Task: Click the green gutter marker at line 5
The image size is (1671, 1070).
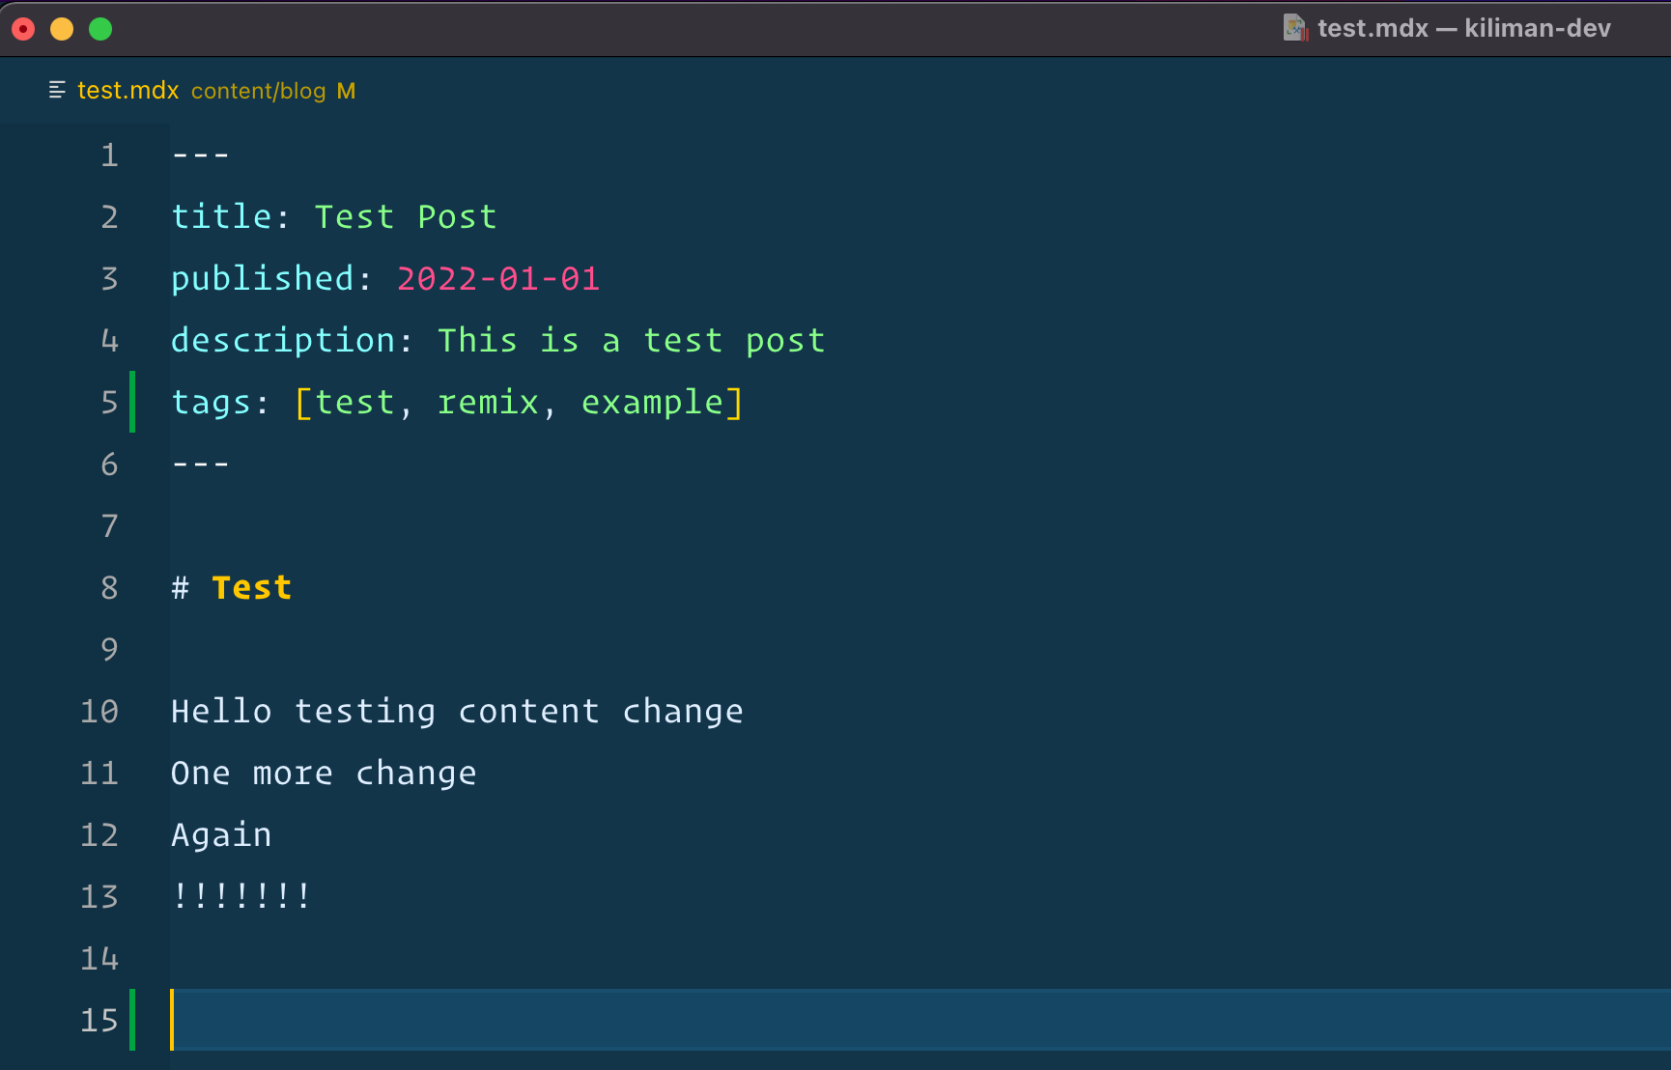Action: pos(132,402)
